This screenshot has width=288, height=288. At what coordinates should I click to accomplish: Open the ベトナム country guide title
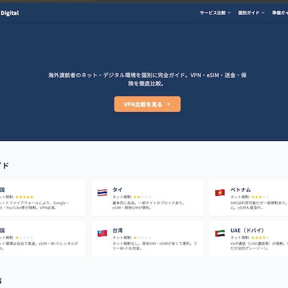pyautogui.click(x=241, y=190)
